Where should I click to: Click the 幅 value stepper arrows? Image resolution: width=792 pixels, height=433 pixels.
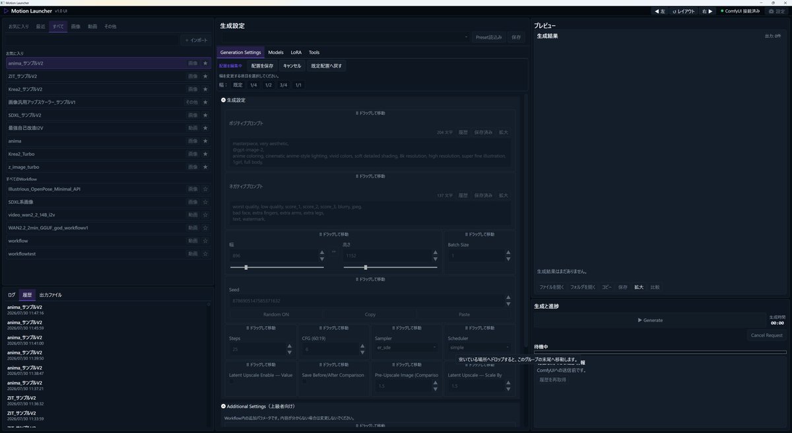coord(322,255)
